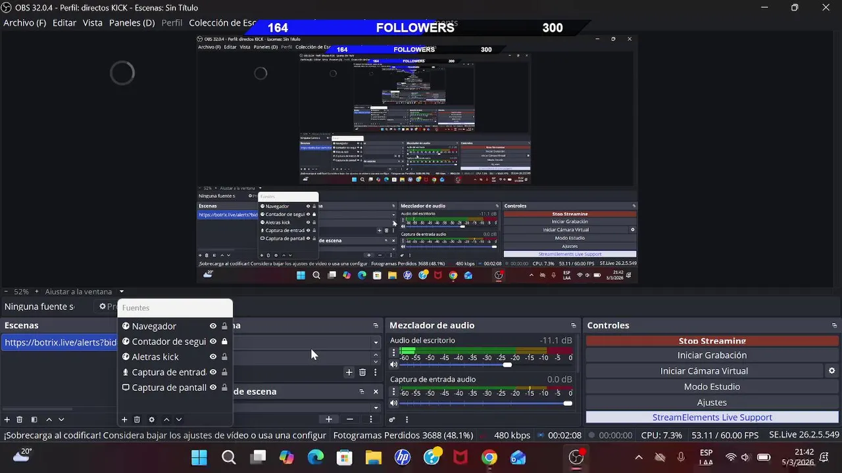Open the transition type dropdown arrow
The image size is (842, 473).
pyautogui.click(x=376, y=342)
